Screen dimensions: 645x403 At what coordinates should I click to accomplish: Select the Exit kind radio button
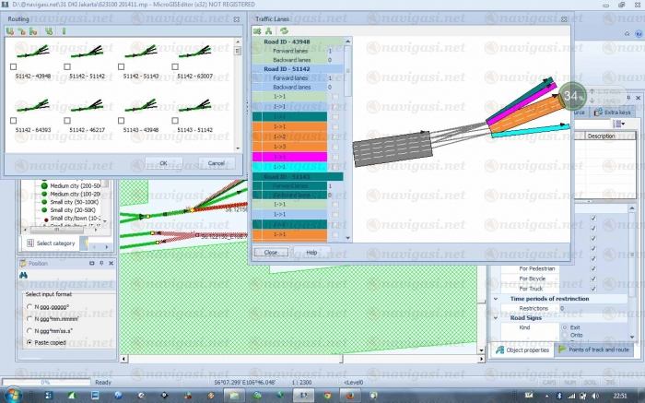click(x=563, y=327)
